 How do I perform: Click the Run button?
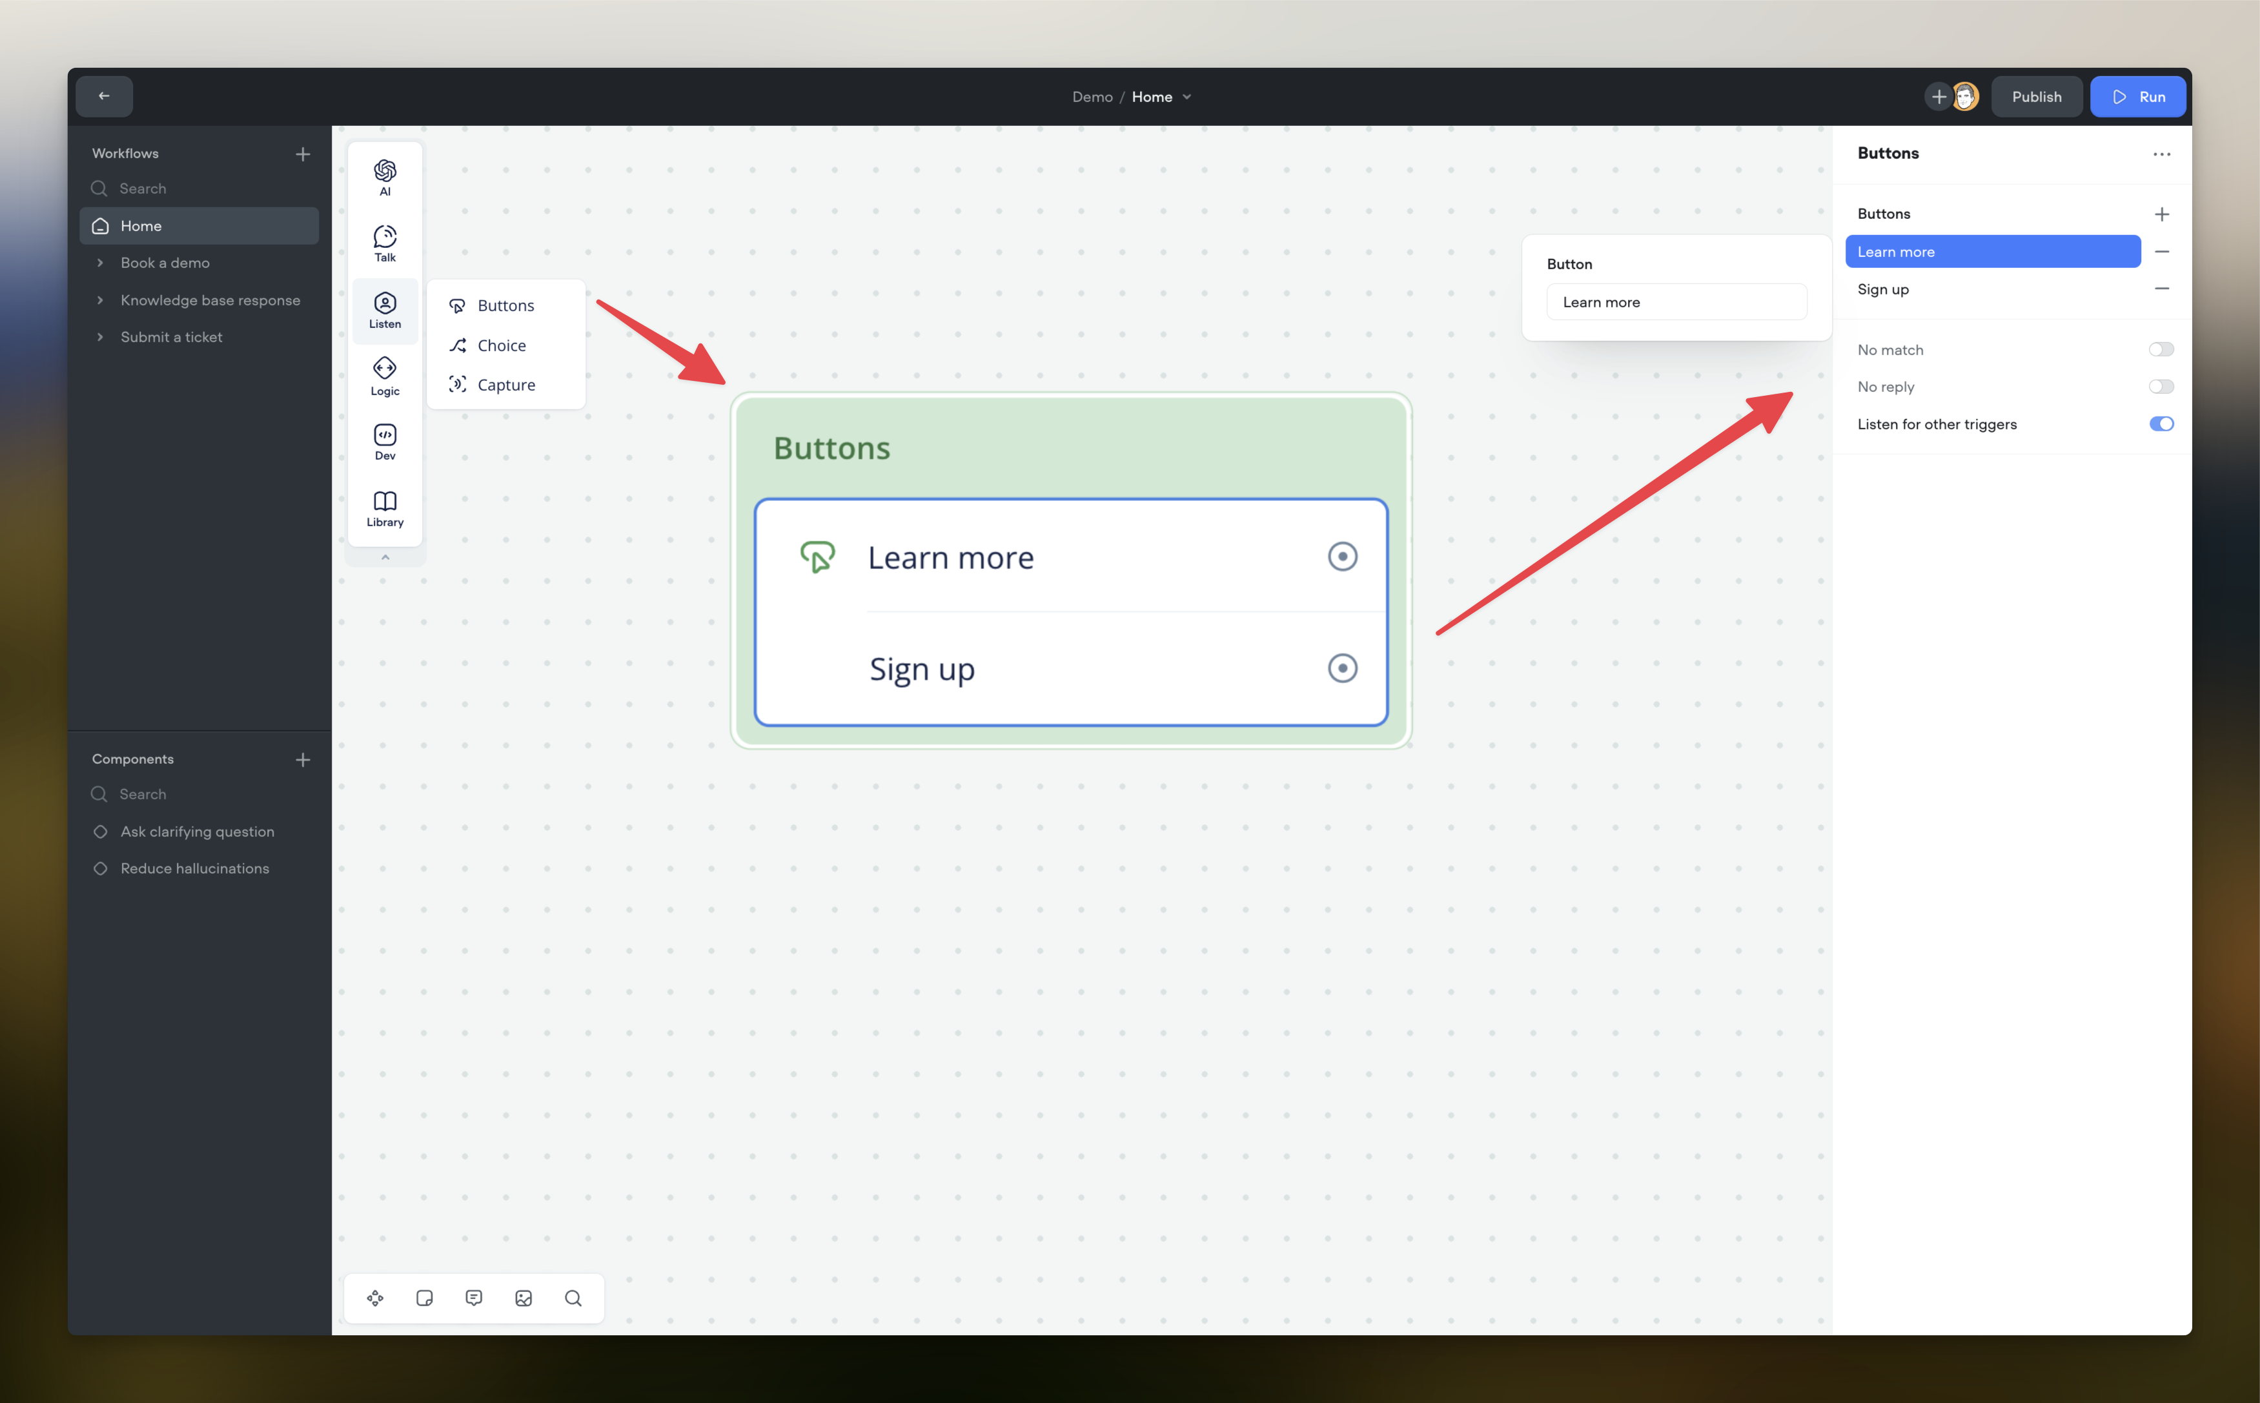tap(2137, 96)
